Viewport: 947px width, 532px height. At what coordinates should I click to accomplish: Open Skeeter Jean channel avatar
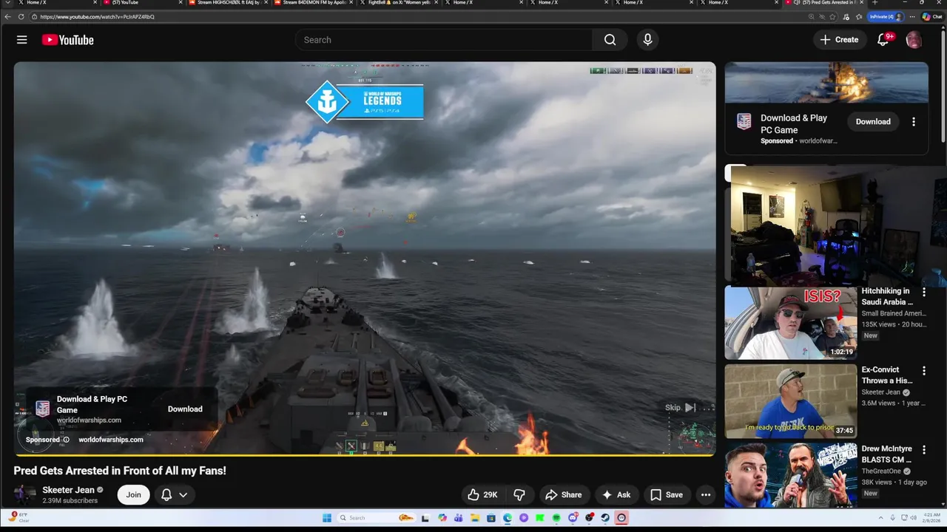[24, 495]
